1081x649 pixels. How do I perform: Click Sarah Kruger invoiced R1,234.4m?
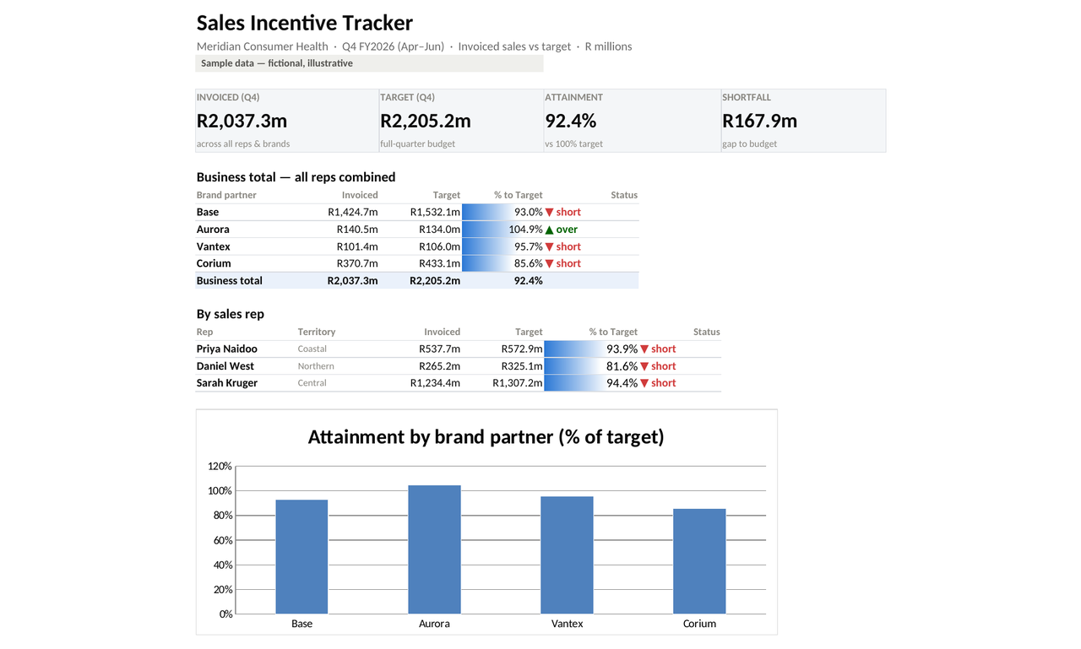tap(435, 383)
